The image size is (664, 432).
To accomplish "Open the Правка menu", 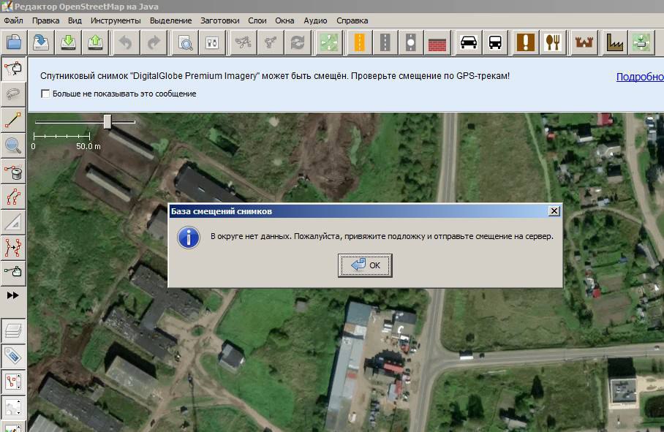I will coord(46,20).
